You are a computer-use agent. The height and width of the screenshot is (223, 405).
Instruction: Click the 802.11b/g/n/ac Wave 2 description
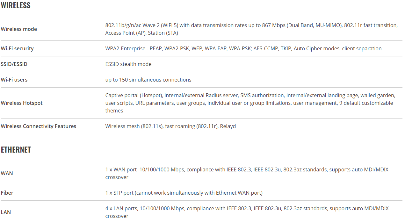coord(251,29)
